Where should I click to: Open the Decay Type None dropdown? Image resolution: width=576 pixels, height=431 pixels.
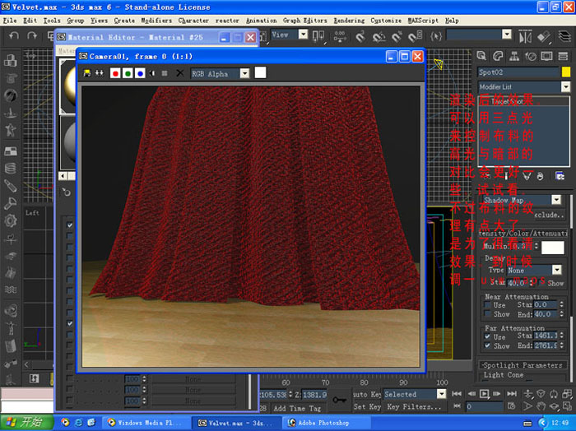[x=557, y=271]
